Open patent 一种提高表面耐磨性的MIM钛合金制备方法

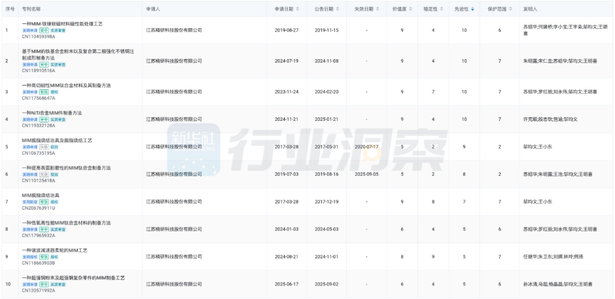[x=66, y=168]
